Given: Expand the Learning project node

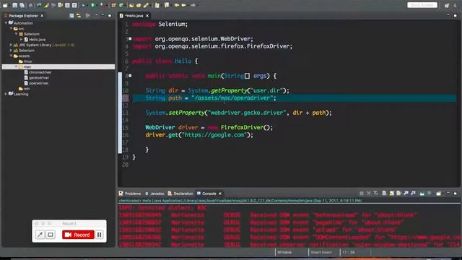Looking at the screenshot, I should tap(6, 94).
